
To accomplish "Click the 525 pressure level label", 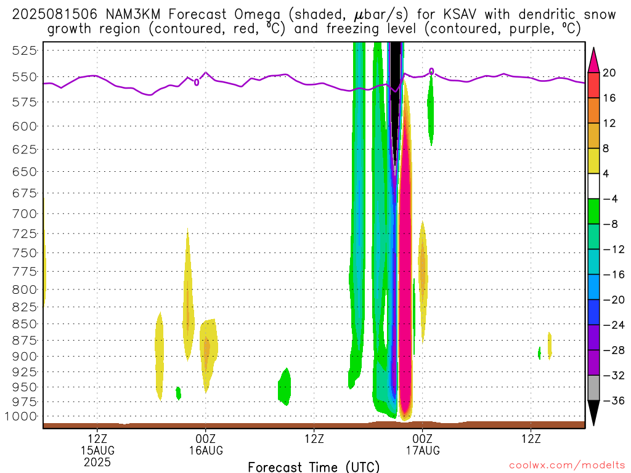I will point(24,51).
